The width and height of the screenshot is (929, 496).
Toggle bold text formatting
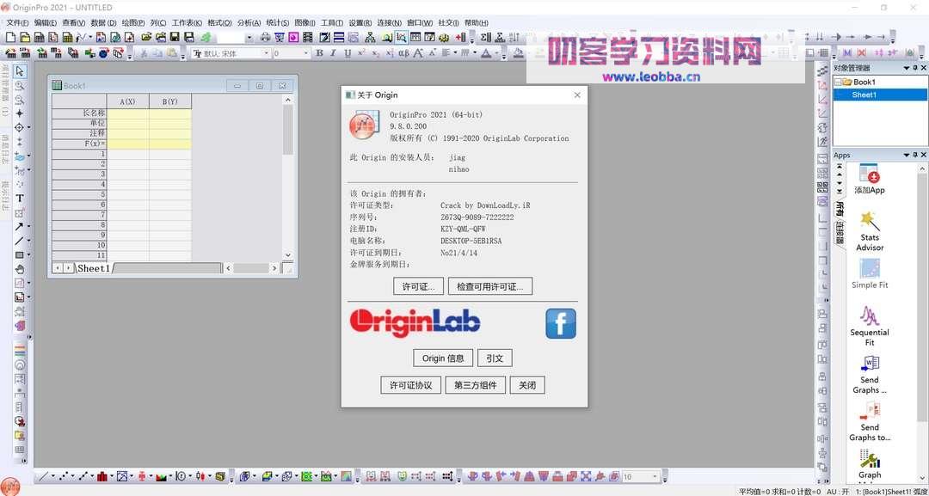click(x=319, y=52)
